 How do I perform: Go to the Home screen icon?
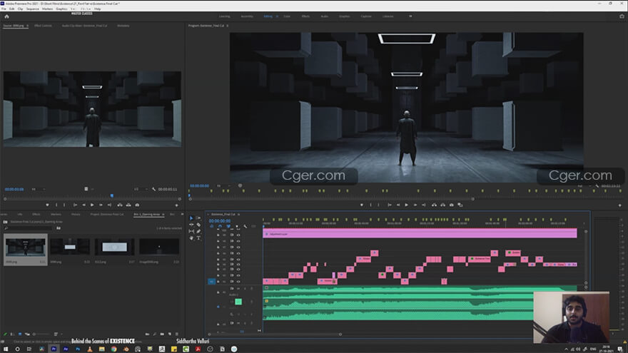[6, 16]
